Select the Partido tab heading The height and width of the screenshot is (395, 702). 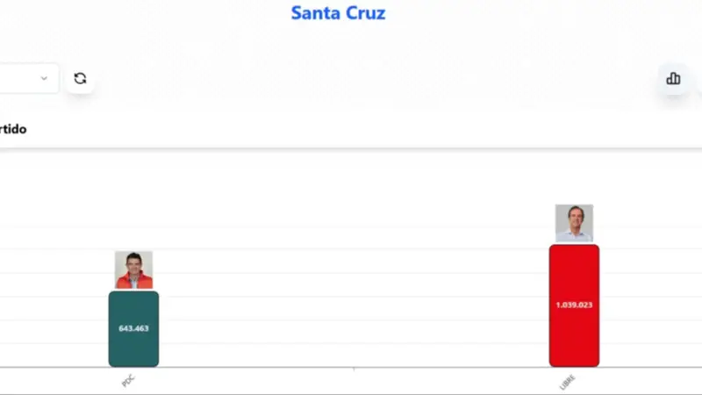(13, 129)
